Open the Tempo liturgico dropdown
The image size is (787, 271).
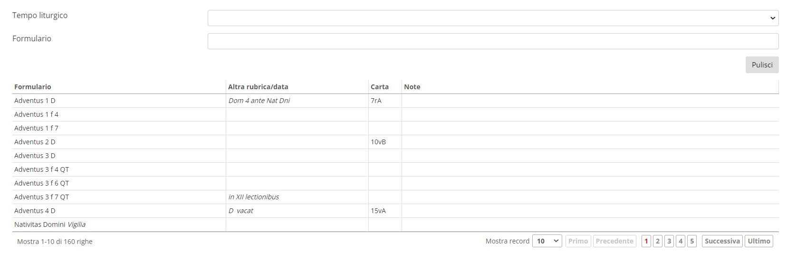pyautogui.click(x=492, y=18)
